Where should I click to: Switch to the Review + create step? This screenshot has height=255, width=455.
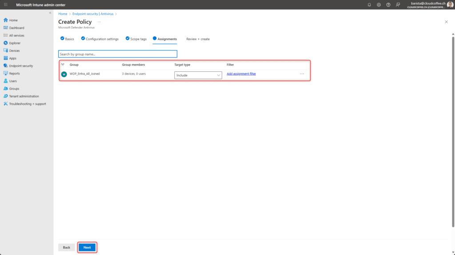pos(198,39)
